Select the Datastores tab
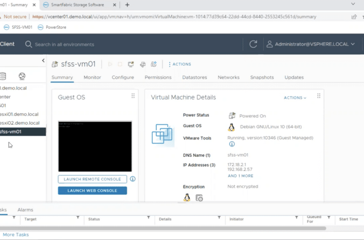Image resolution: width=364 pixels, height=240 pixels. 195,77
